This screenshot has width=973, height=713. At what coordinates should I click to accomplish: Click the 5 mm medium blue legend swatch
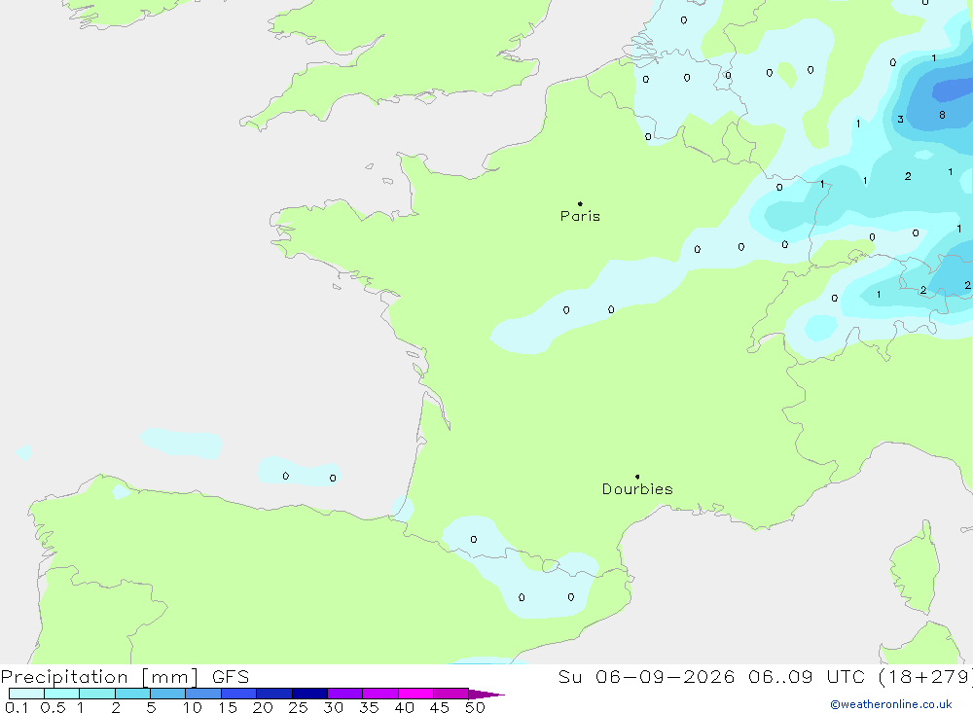click(x=167, y=694)
